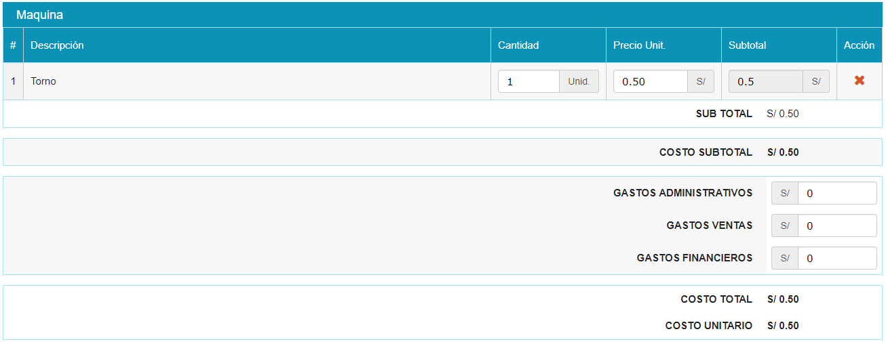Screen dimensions: 886x342
Task: Click the S/ prefix of Gastos Ventas
Action: click(x=785, y=226)
